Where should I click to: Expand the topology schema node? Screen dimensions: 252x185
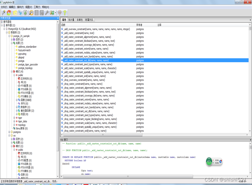click(14, 125)
